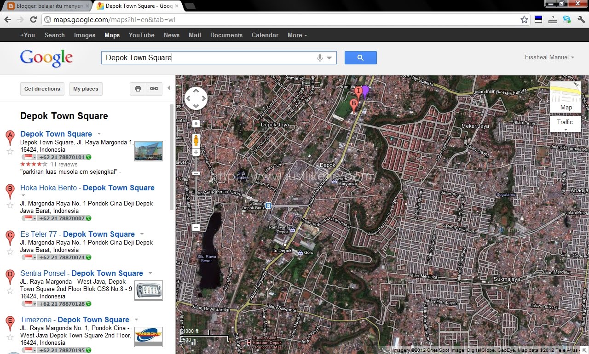Click the zoom slider handle
This screenshot has height=354, width=589.
point(196,173)
